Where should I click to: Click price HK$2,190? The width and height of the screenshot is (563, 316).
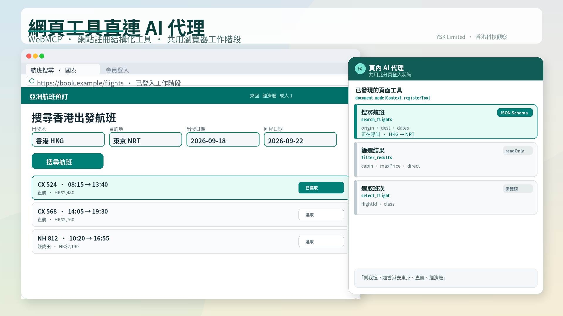(69, 247)
